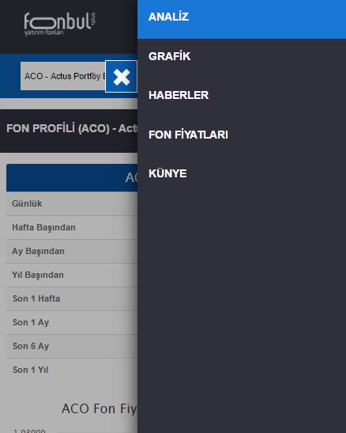The width and height of the screenshot is (346, 433).
Task: Close the side menu with X icon
Action: [x=121, y=77]
